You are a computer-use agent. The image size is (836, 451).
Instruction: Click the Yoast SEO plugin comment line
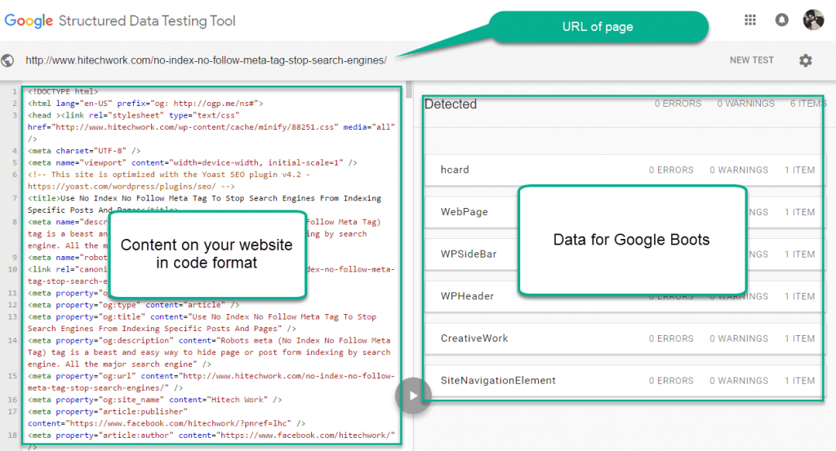click(169, 180)
